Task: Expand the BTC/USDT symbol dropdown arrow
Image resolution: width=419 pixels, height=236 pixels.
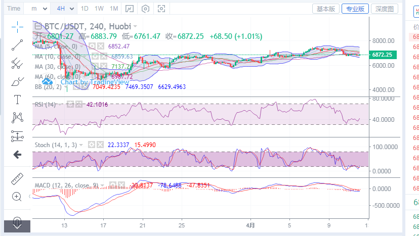Action: coord(135,26)
